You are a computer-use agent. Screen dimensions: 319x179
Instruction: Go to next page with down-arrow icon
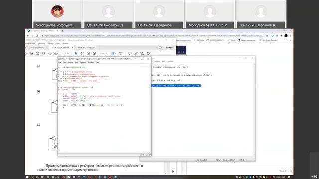tap(56, 53)
